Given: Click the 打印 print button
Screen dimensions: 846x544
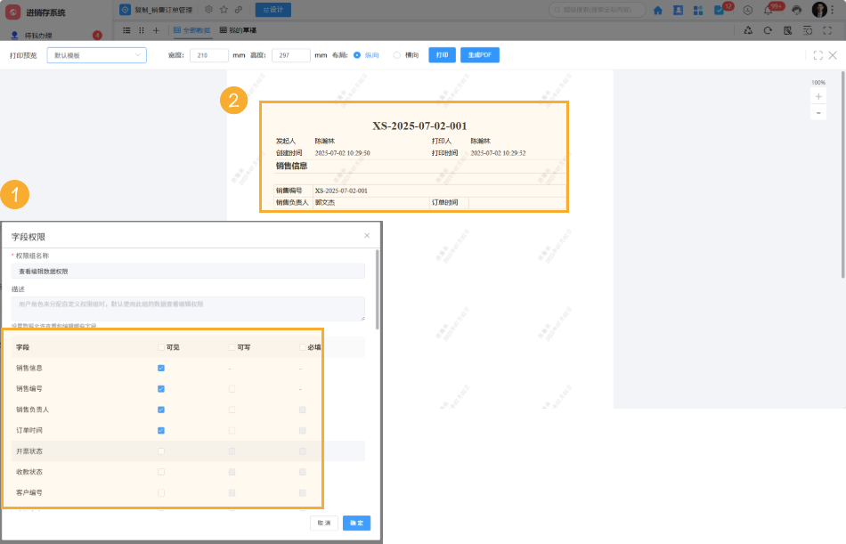Looking at the screenshot, I should 442,55.
